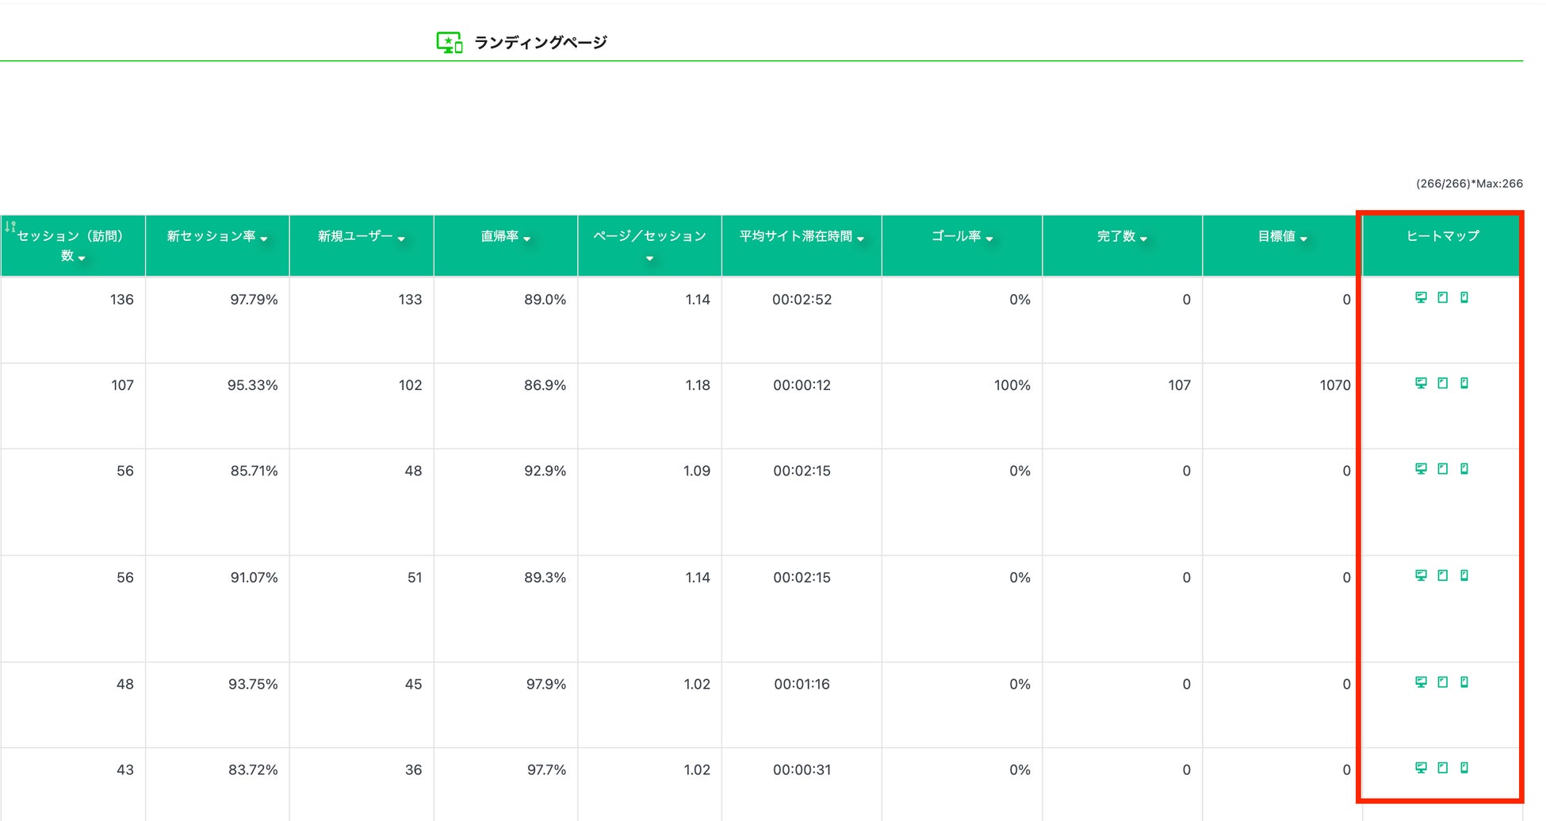Viewport: 1546px width, 821px height.
Task: Expand the 完了数 column dropdown
Action: pos(1143,239)
